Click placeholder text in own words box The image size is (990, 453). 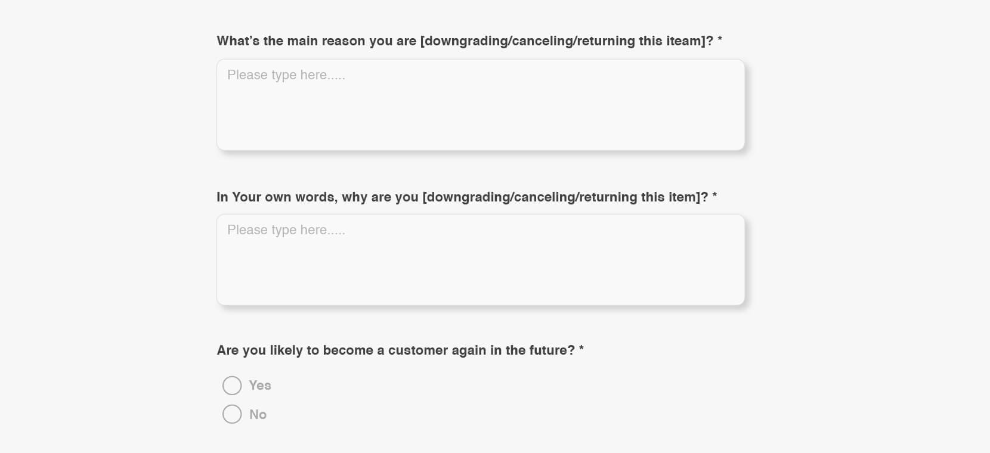[286, 230]
